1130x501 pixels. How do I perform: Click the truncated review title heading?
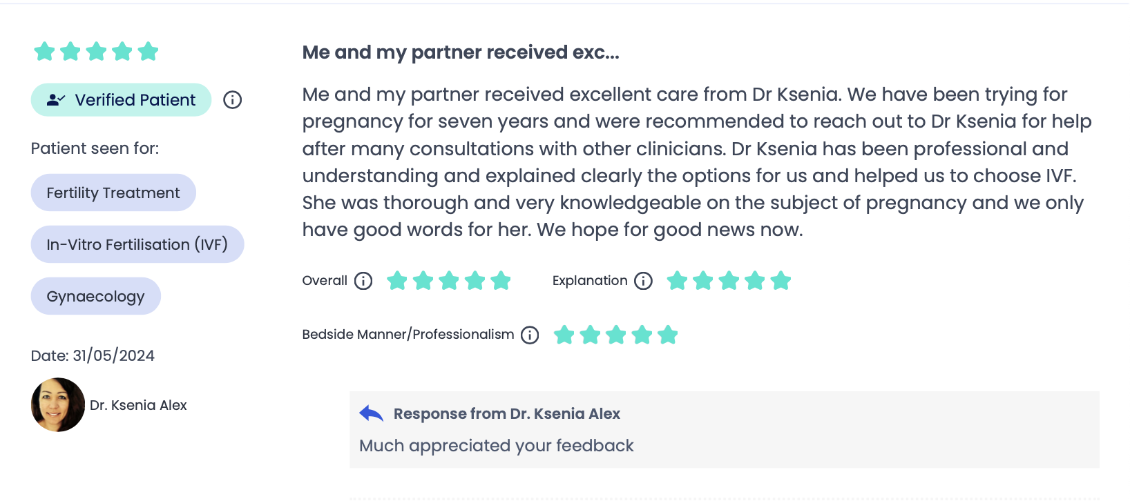click(x=461, y=52)
